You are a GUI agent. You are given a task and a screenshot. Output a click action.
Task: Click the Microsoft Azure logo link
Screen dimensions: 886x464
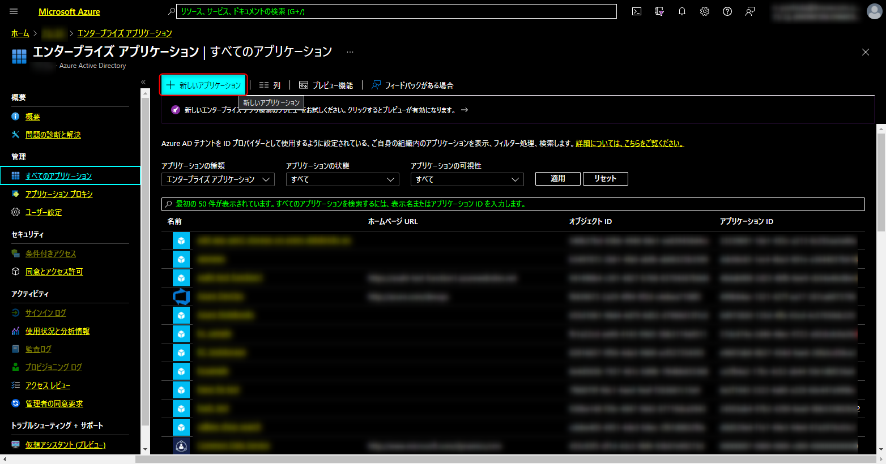point(69,11)
